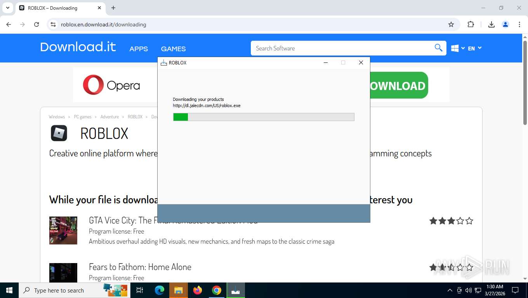Screen dimensions: 528x298
Task: Click 'Downloading your products' text
Action: pyautogui.click(x=198, y=99)
